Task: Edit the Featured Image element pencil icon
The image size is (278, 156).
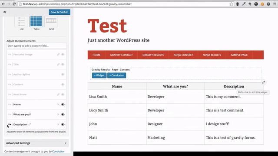Action: (x=58, y=55)
